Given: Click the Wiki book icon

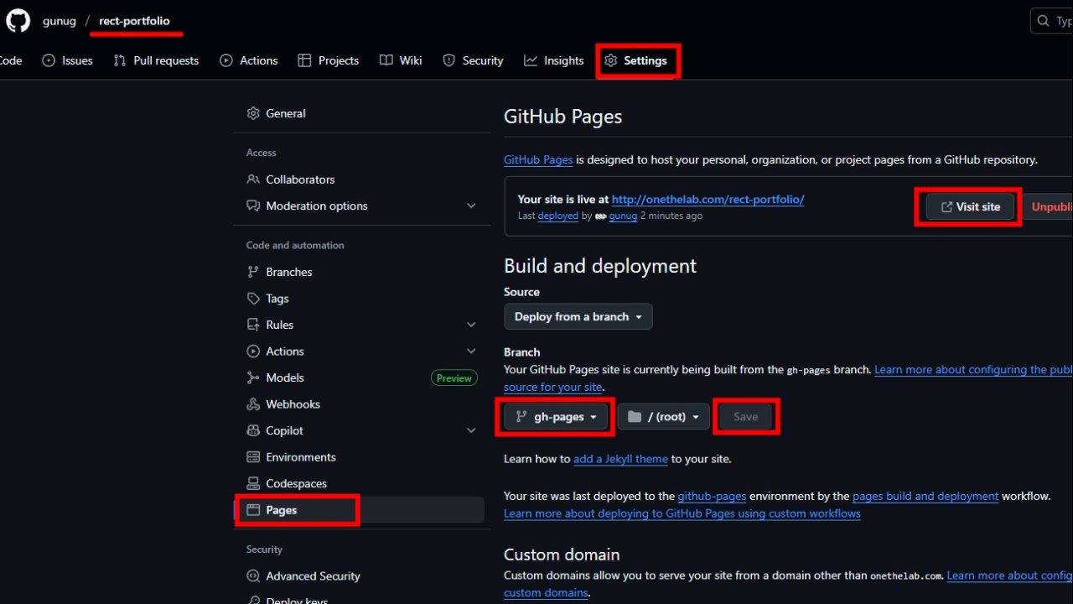Looking at the screenshot, I should (x=386, y=60).
